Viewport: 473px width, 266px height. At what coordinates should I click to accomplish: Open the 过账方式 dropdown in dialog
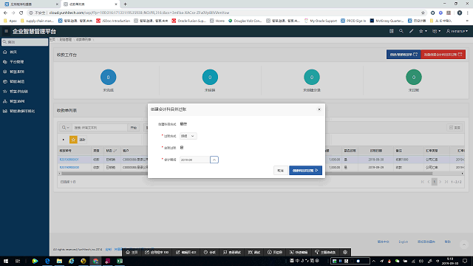click(x=188, y=136)
